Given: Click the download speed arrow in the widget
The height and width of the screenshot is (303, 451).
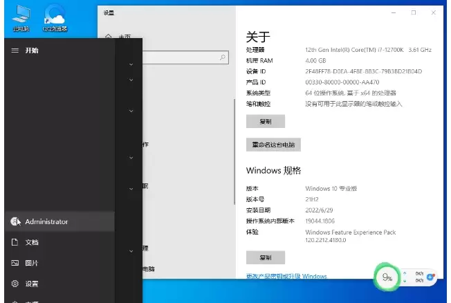Looking at the screenshot, I should pyautogui.click(x=405, y=281).
